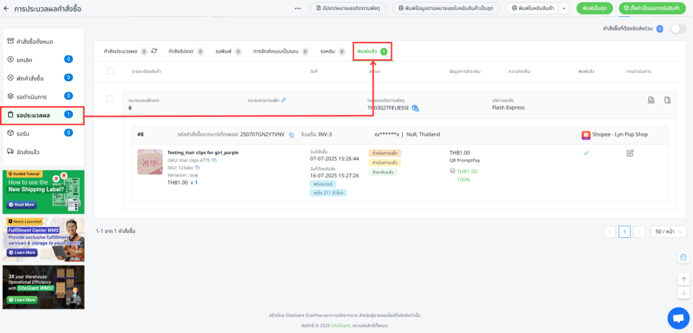Copy the iSKU Hair clips-4775
693x333 pixels.
point(214,160)
